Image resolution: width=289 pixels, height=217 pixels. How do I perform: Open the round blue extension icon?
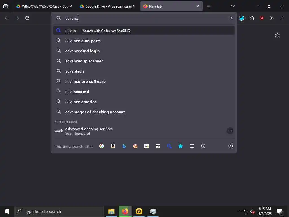[242, 18]
